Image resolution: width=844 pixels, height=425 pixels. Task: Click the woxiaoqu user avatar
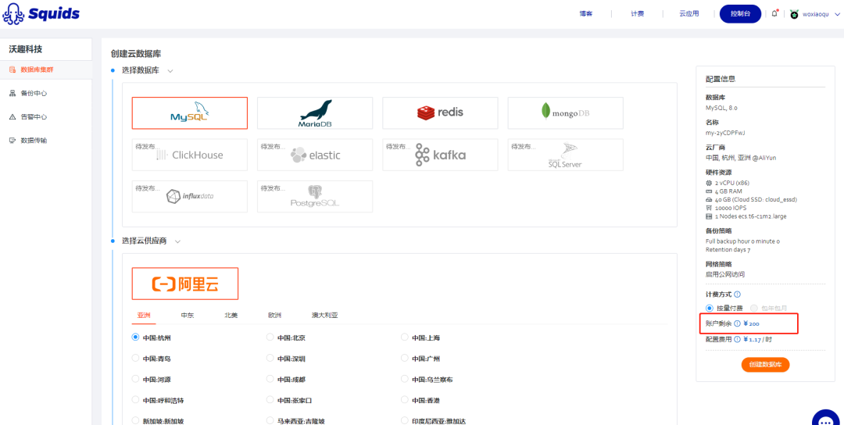794,15
